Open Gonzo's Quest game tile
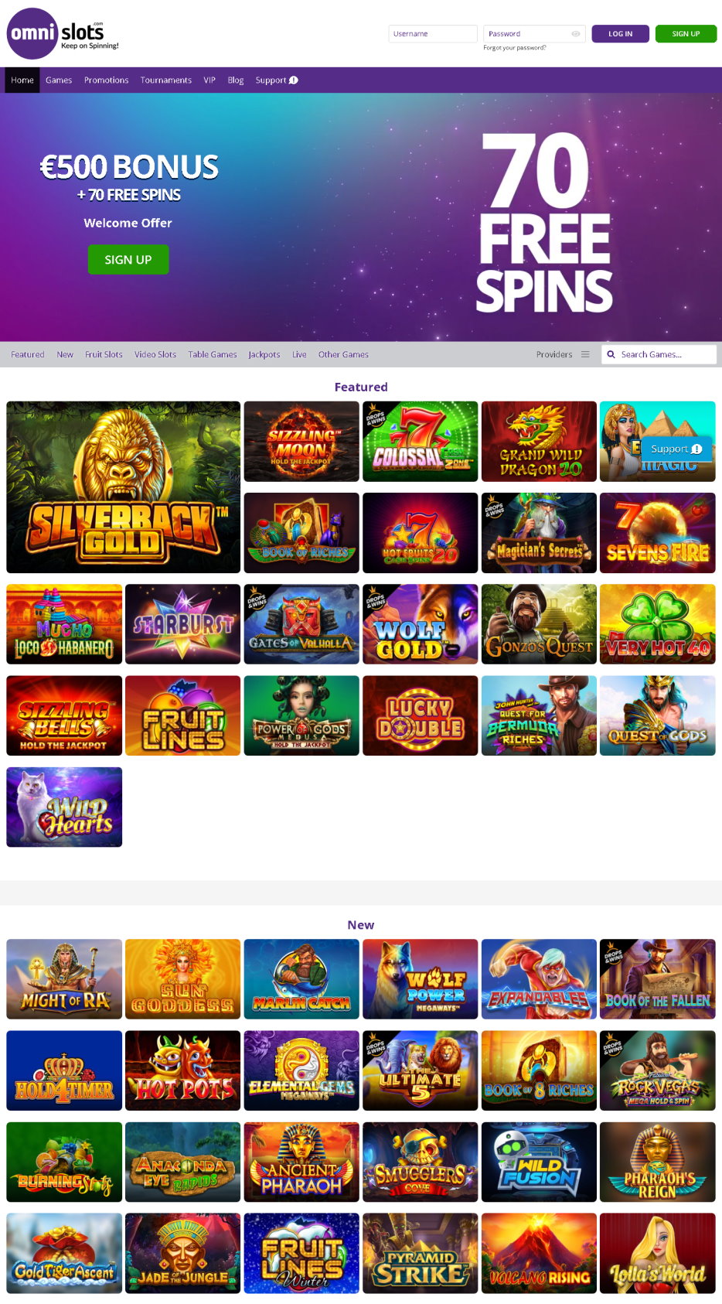This screenshot has height=1304, width=722. (x=539, y=624)
